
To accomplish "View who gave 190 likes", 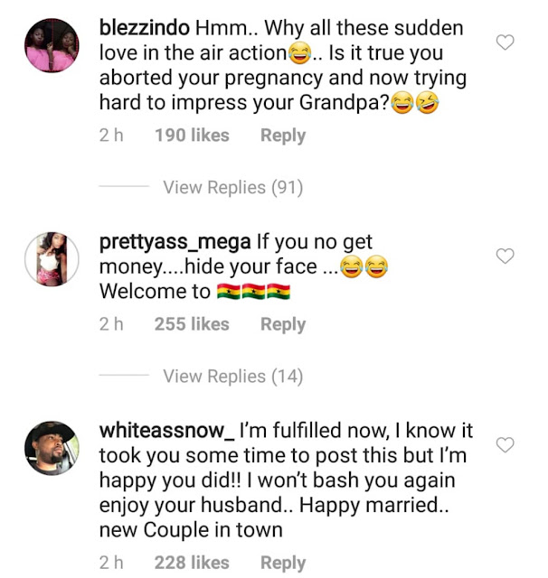I will coord(192,135).
